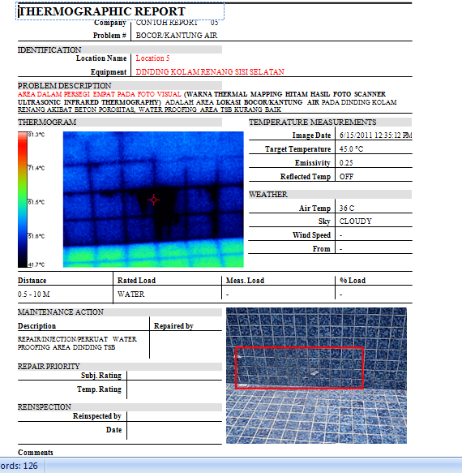Select the 'Subj. Rating' label
Screen dimensions: 462x473
point(101,376)
